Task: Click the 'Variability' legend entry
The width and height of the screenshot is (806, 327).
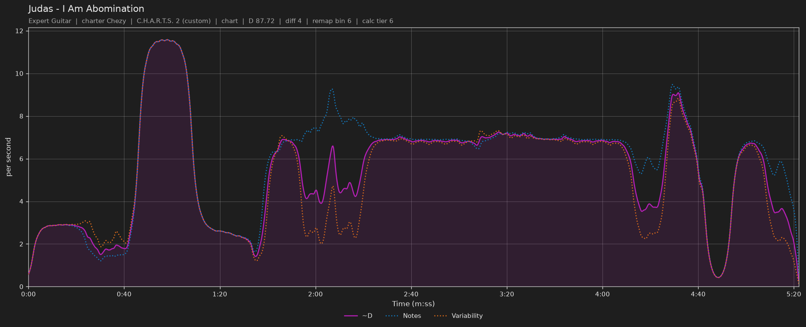Action: click(458, 316)
